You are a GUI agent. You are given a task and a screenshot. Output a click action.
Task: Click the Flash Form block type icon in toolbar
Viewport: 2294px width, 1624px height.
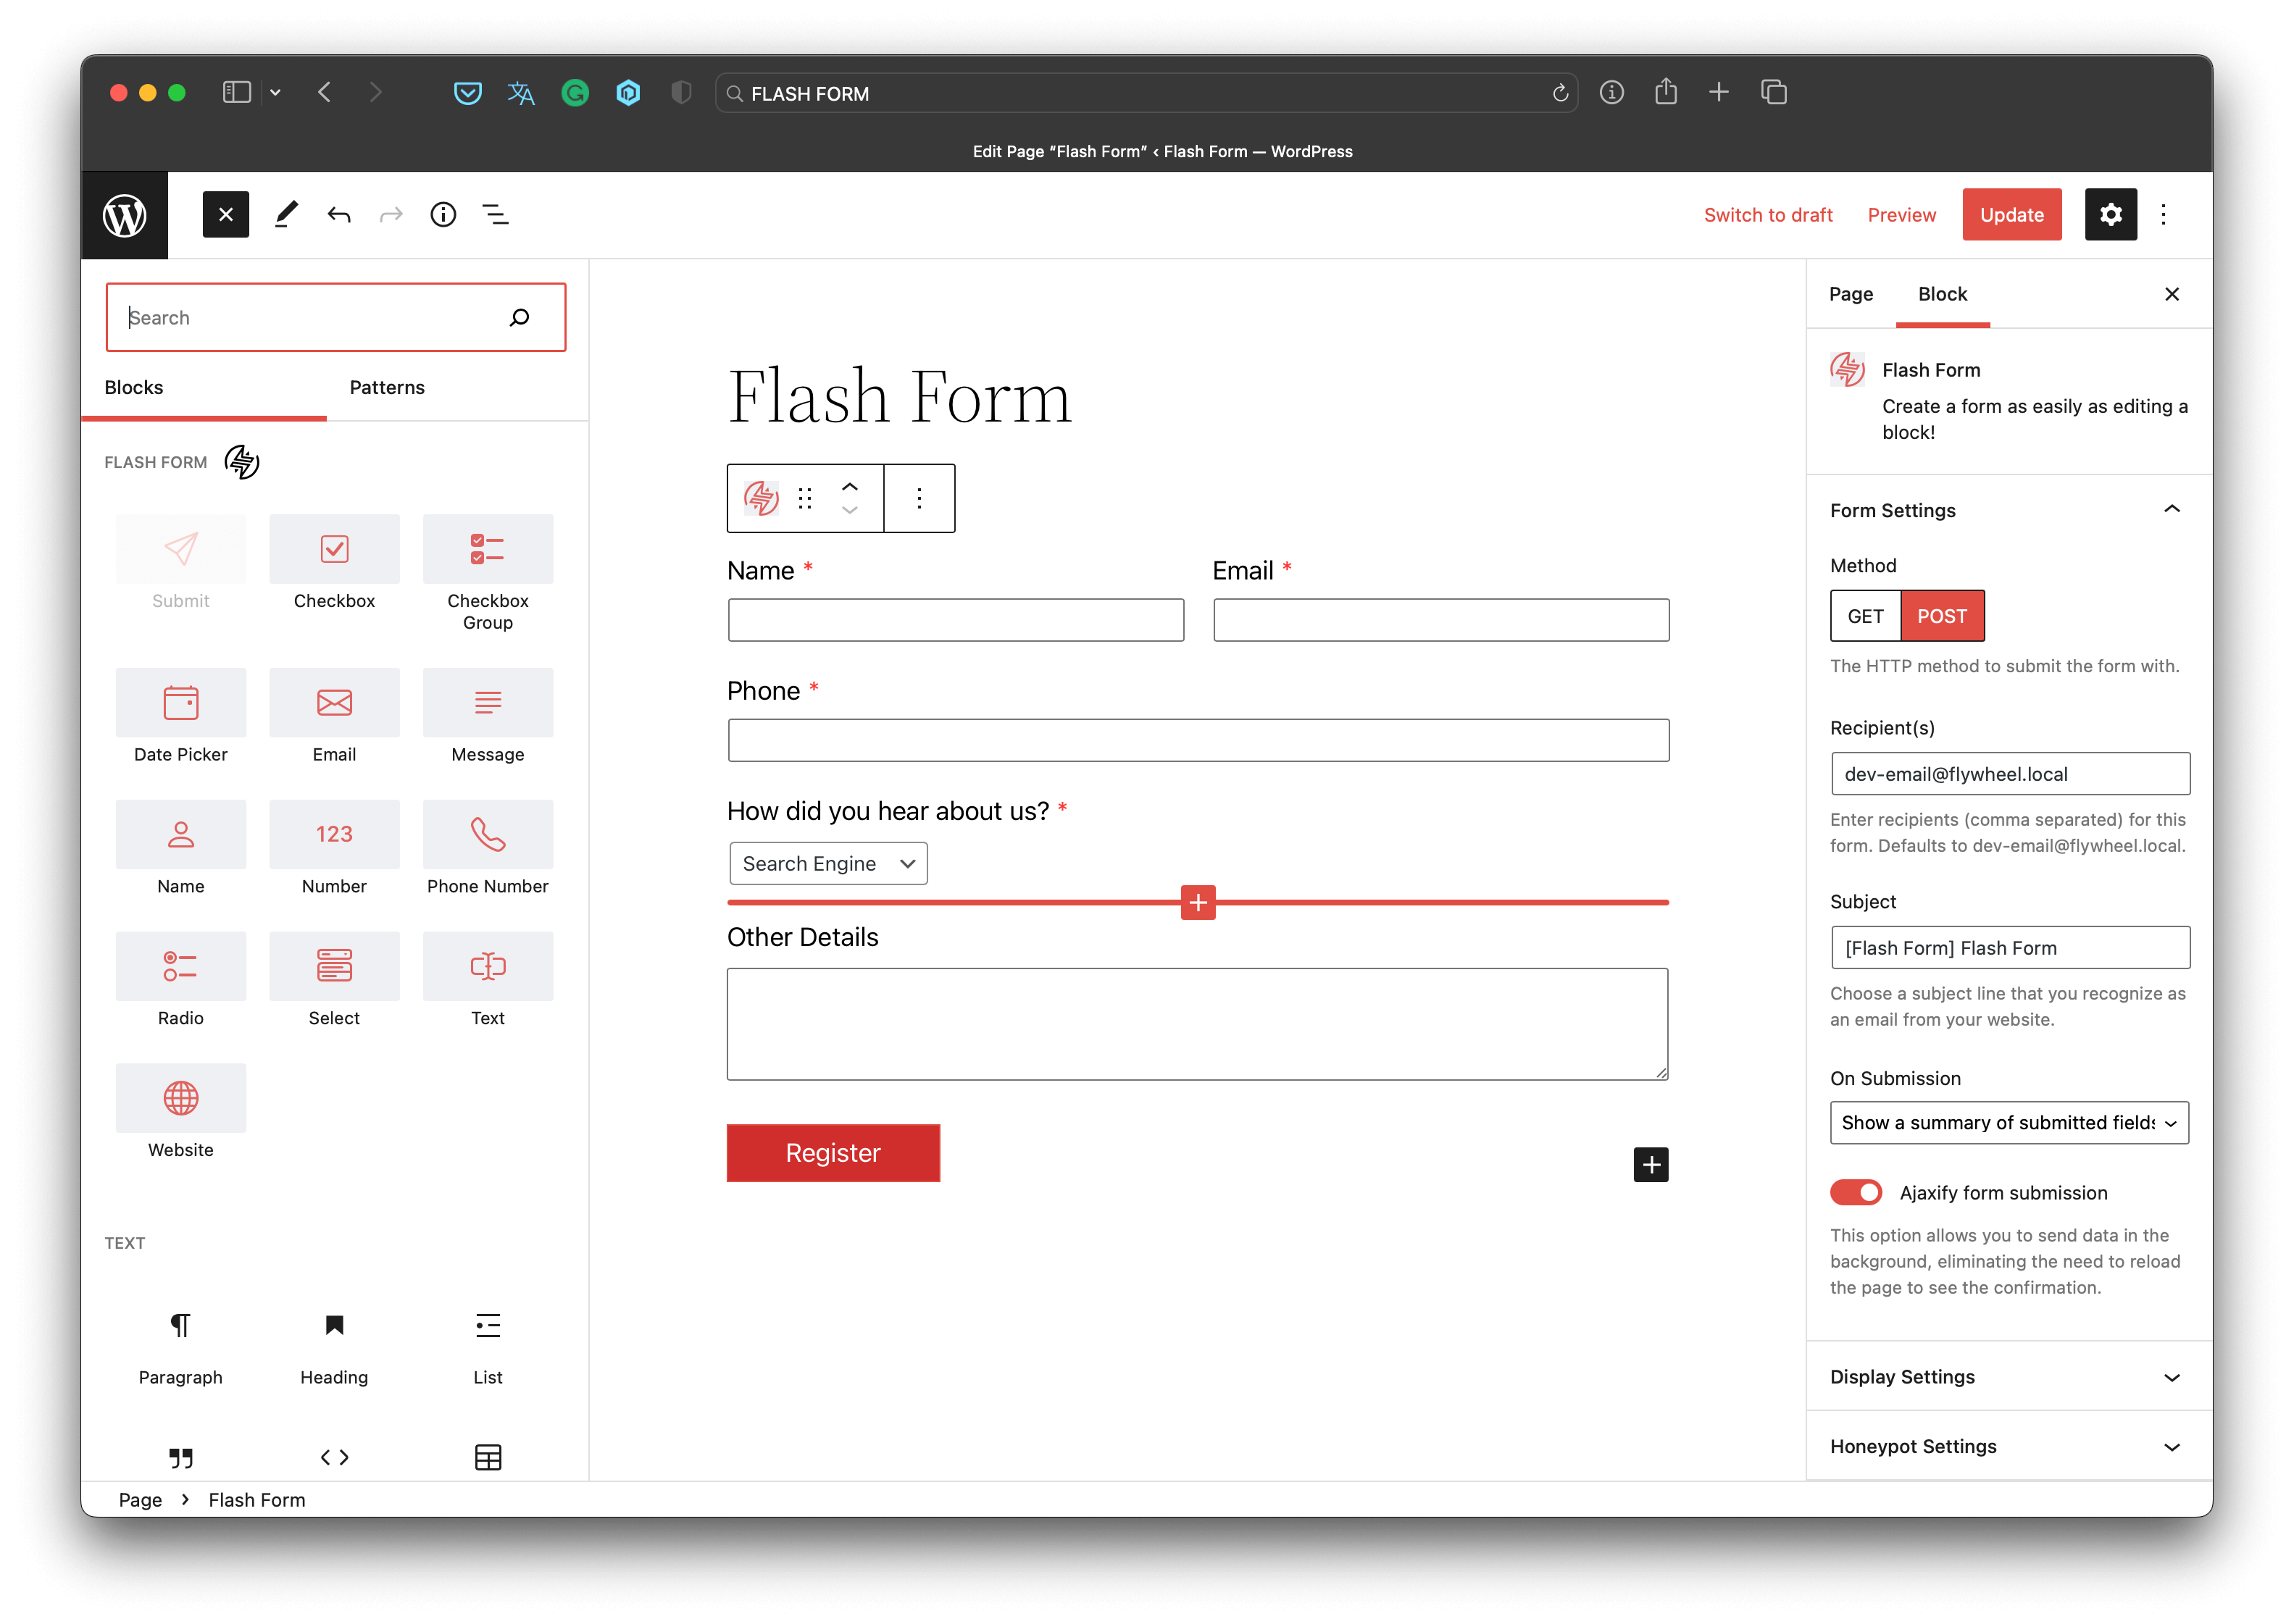(x=761, y=498)
